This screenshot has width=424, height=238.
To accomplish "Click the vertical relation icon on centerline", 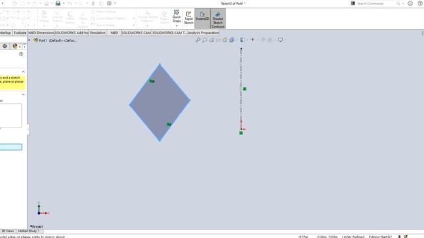I will [x=244, y=89].
